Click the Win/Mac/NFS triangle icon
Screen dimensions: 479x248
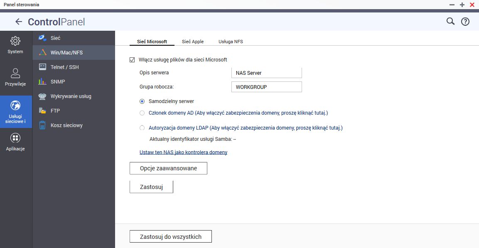tap(42, 52)
